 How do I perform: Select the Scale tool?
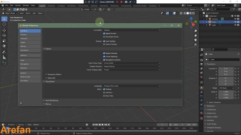pos(4,41)
